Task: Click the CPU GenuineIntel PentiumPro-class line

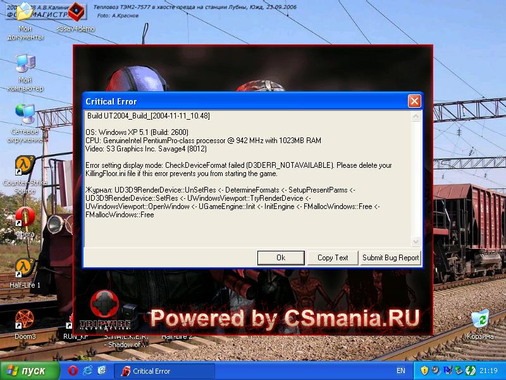Action: point(203,141)
